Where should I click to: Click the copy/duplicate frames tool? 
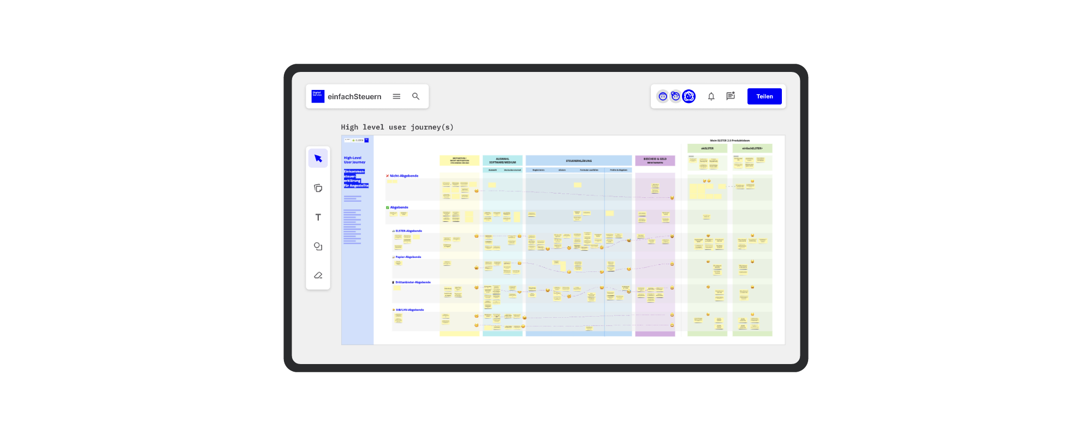coord(318,188)
